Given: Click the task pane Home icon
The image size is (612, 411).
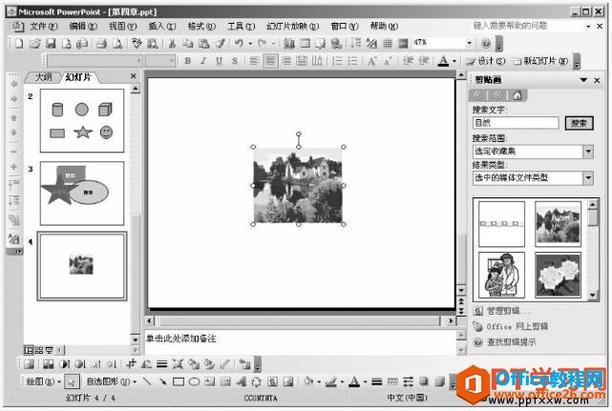Looking at the screenshot, I should coord(517,95).
